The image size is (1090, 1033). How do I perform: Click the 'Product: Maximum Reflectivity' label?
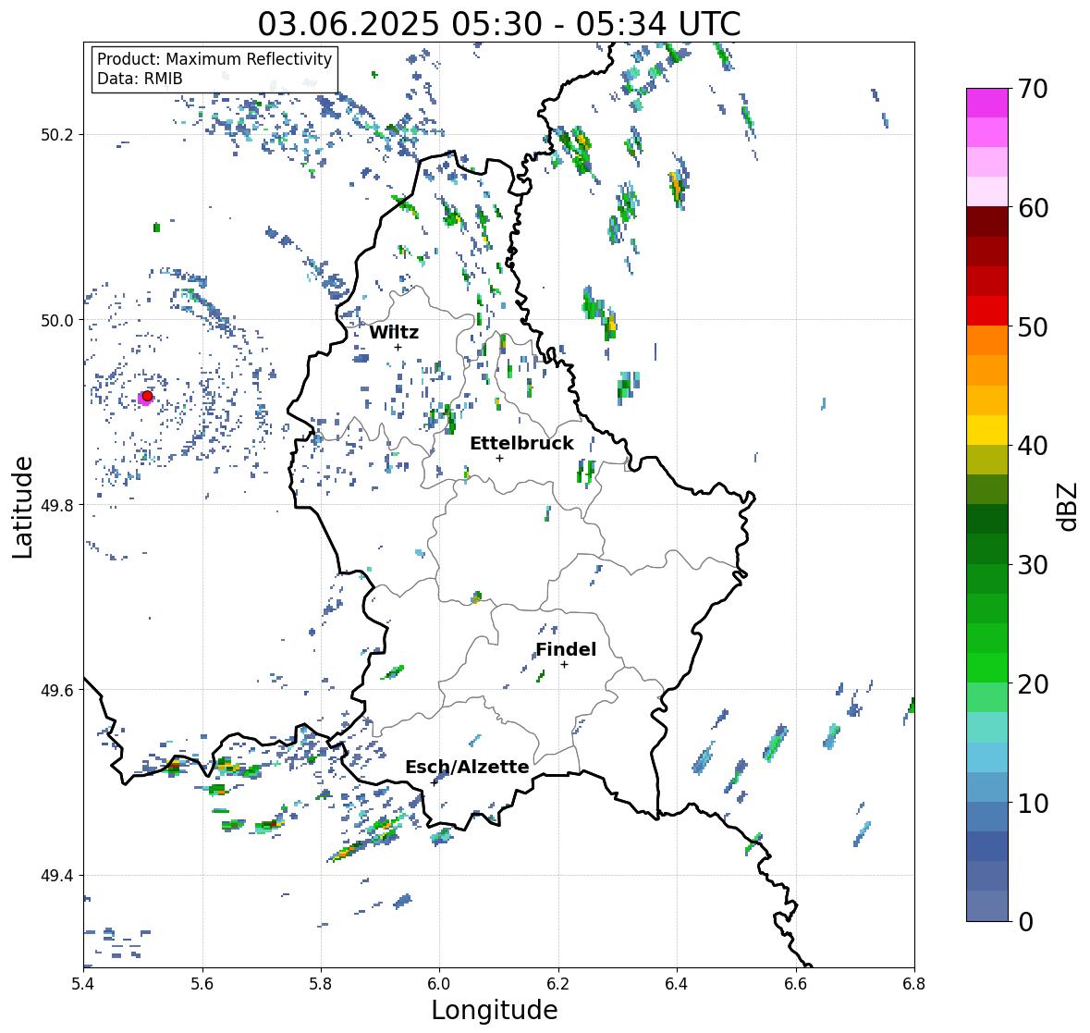(x=214, y=59)
